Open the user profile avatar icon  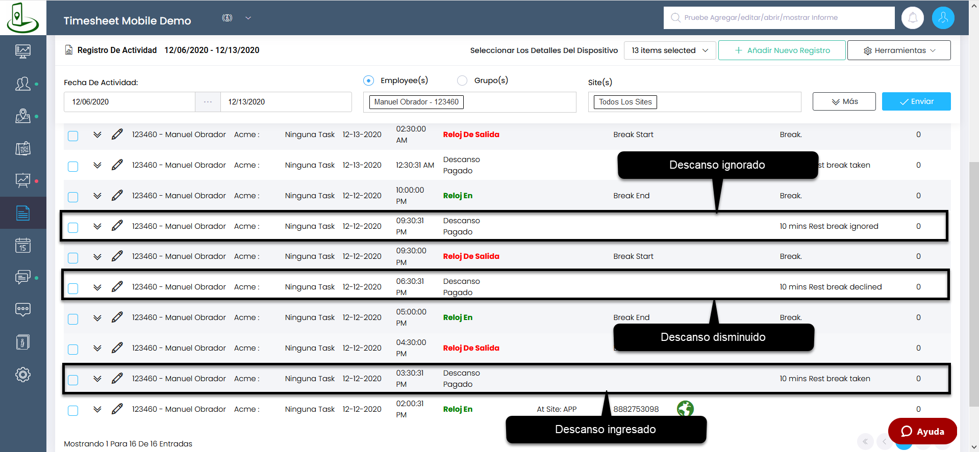(x=943, y=18)
